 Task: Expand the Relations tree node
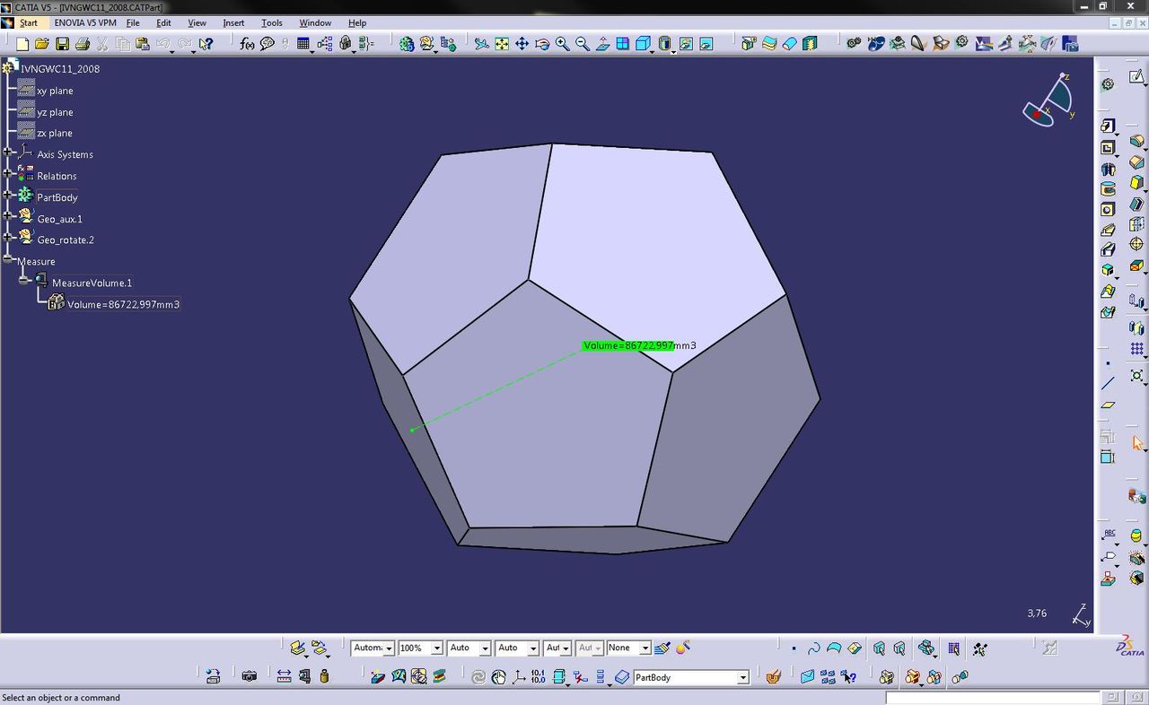(7, 176)
